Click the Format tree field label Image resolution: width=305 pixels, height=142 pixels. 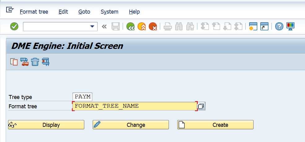(23, 106)
